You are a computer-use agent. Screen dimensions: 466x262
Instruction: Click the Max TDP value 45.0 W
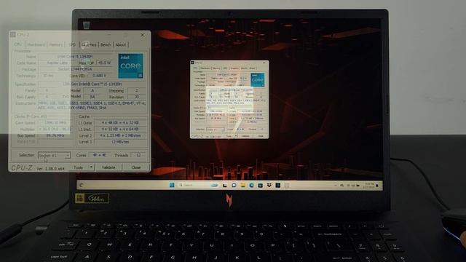click(103, 63)
